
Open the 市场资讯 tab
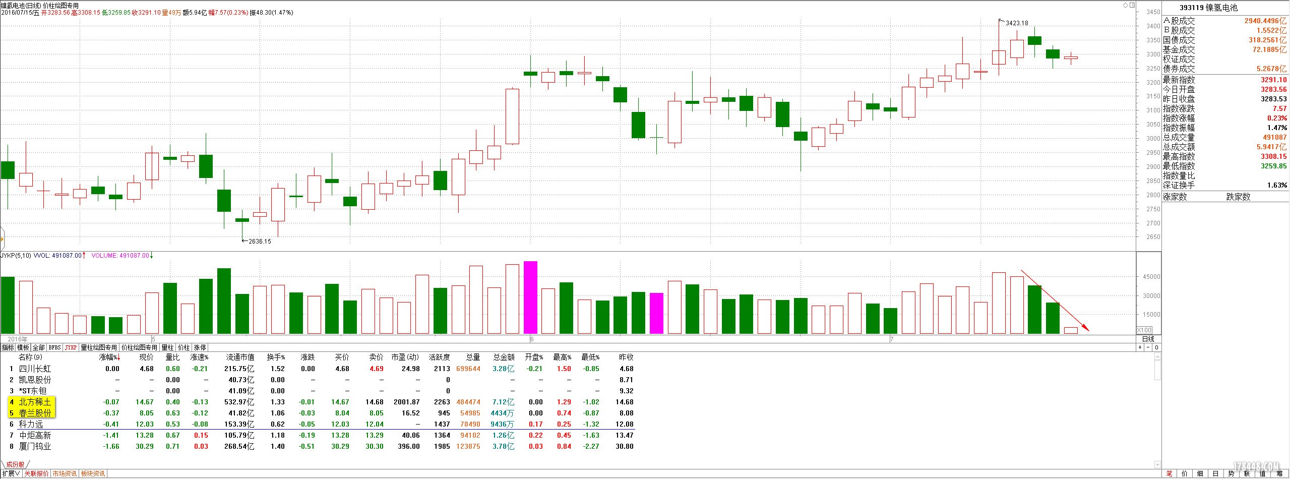pyautogui.click(x=65, y=474)
